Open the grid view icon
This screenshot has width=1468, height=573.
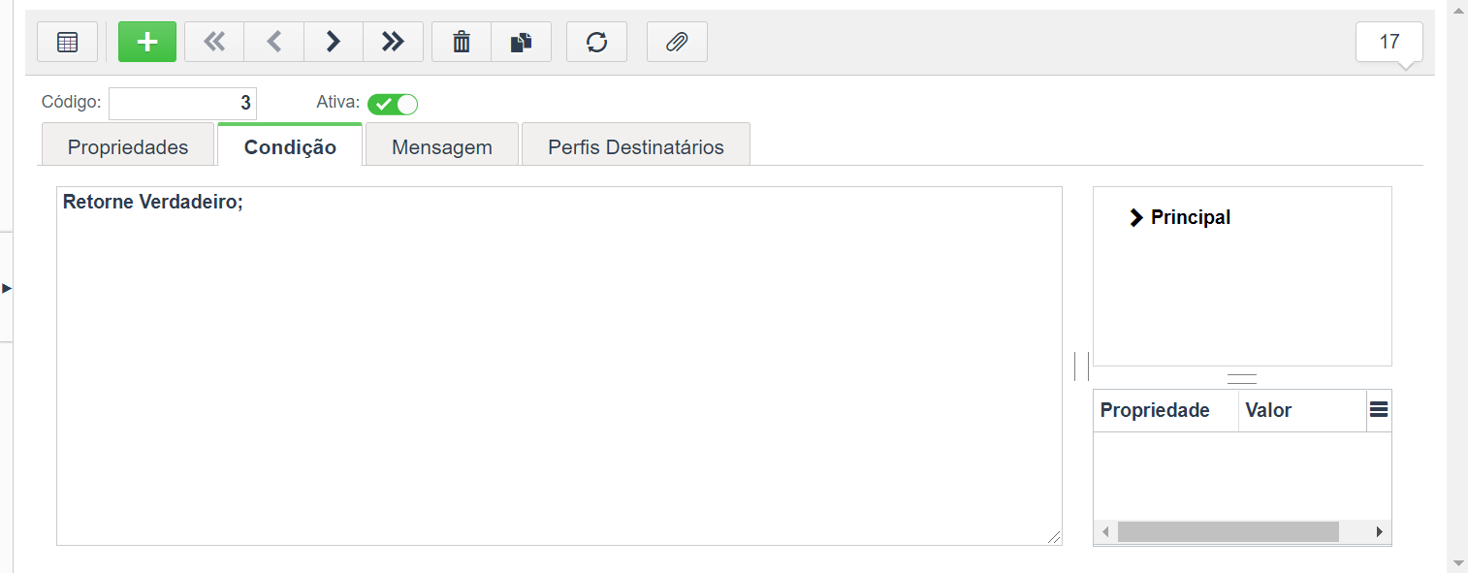click(x=68, y=42)
